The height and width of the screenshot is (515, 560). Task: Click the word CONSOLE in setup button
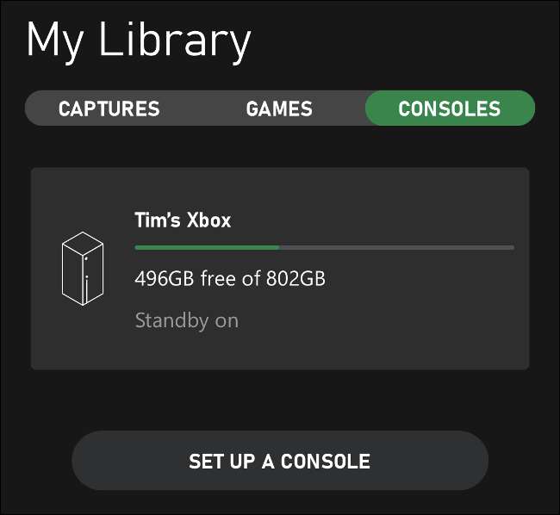326,461
